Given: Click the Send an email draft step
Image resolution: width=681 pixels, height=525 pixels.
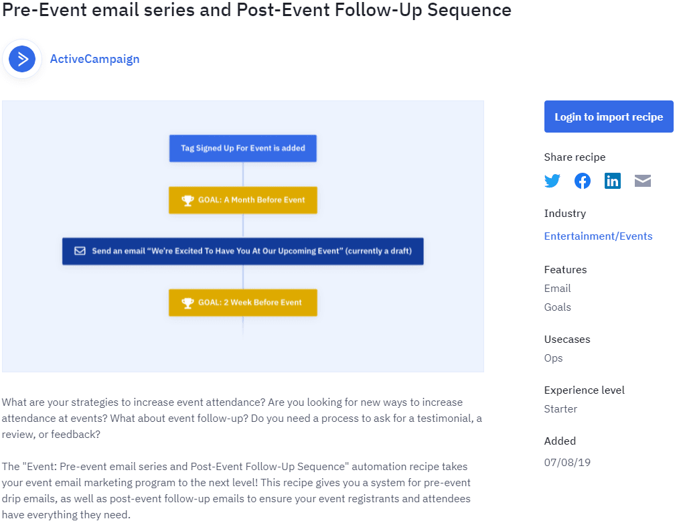Looking at the screenshot, I should (x=243, y=251).
